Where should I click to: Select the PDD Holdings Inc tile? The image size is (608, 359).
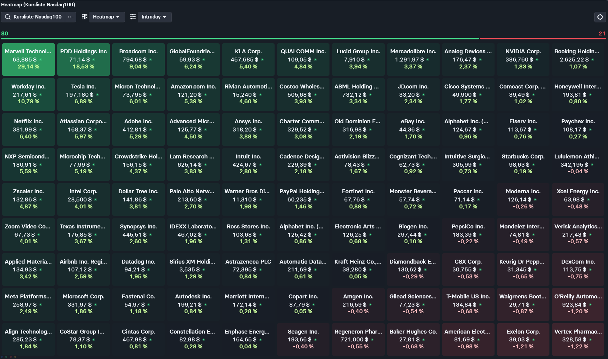click(x=83, y=59)
